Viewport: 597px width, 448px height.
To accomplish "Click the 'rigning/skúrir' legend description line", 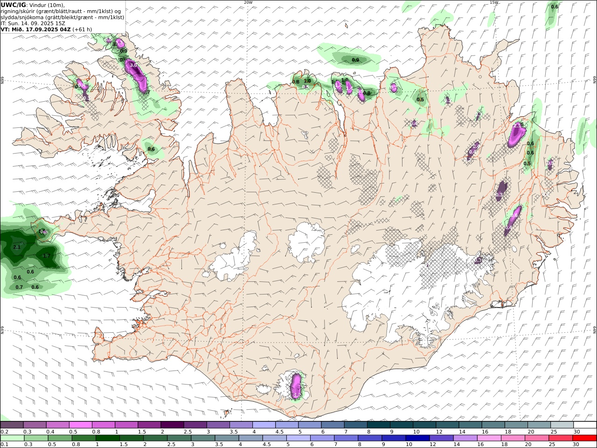I will [61, 11].
